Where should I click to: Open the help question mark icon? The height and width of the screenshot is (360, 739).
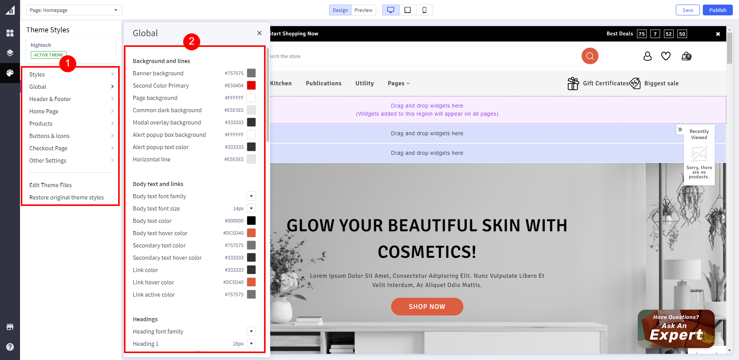(10, 347)
